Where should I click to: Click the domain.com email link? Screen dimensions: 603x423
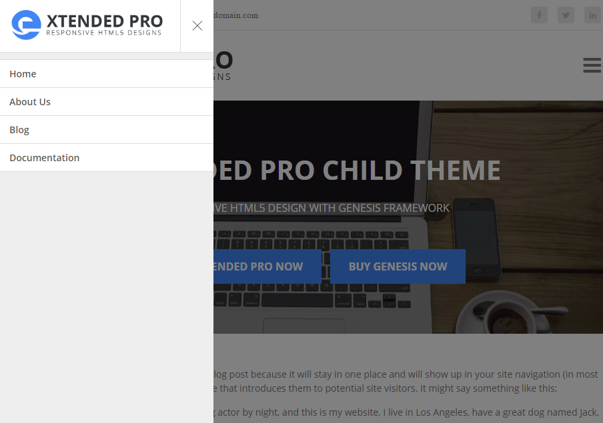click(x=235, y=15)
